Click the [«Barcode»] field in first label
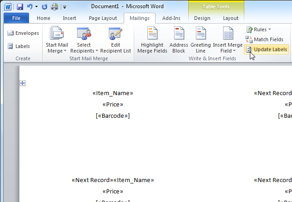 112,115
